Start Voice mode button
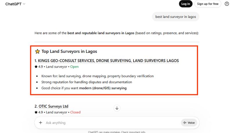The width and height of the screenshot is (232, 133). tap(189, 123)
